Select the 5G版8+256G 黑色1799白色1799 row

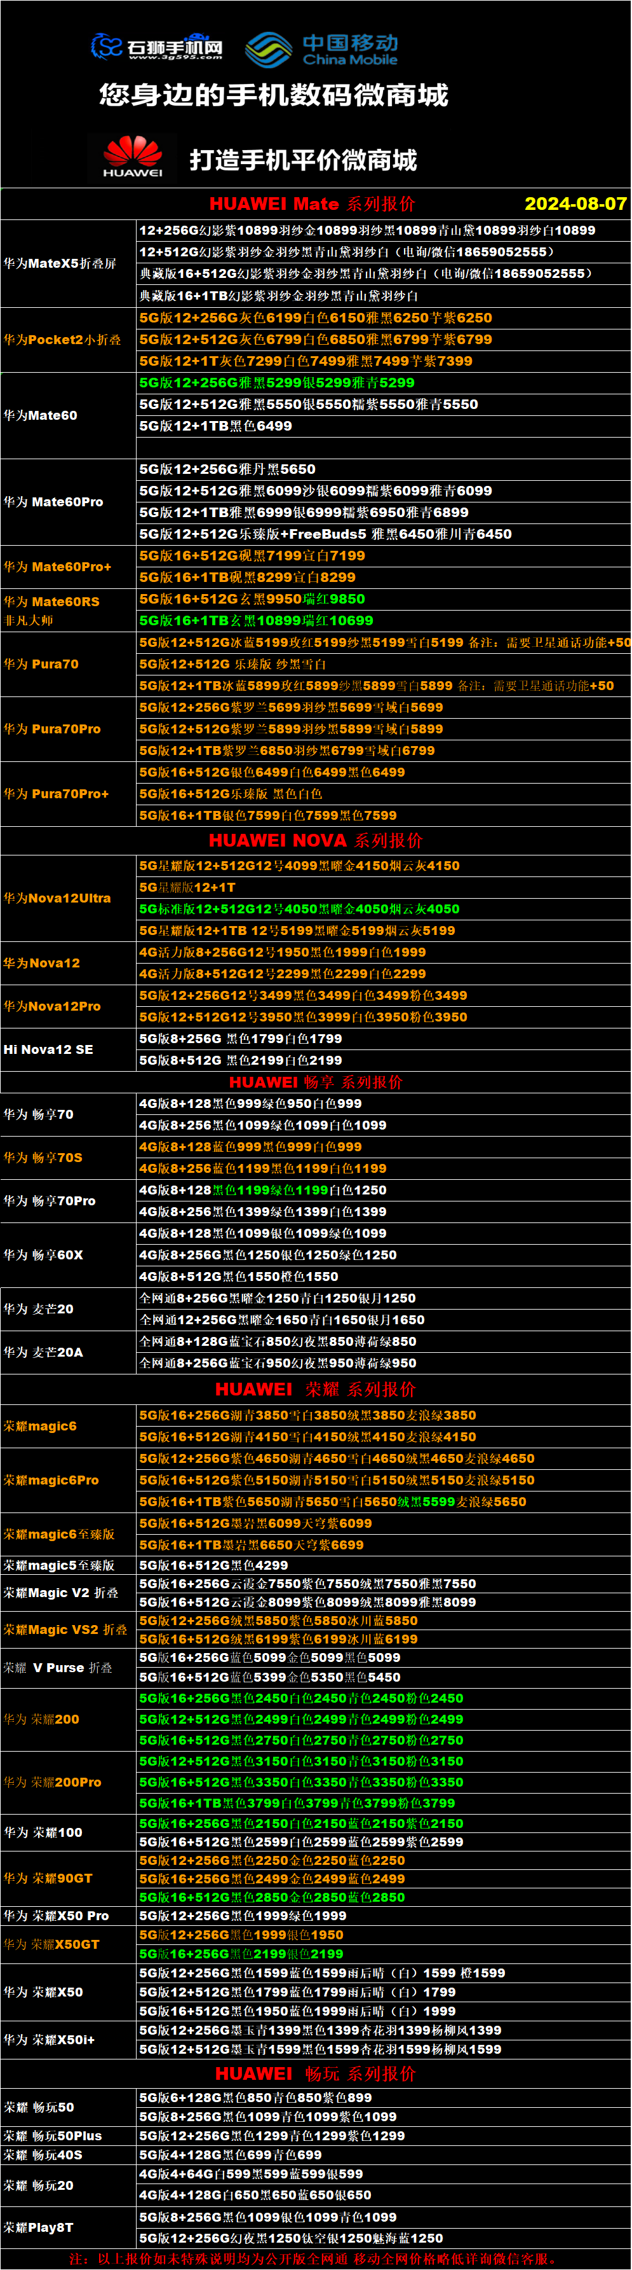pyautogui.click(x=383, y=1039)
